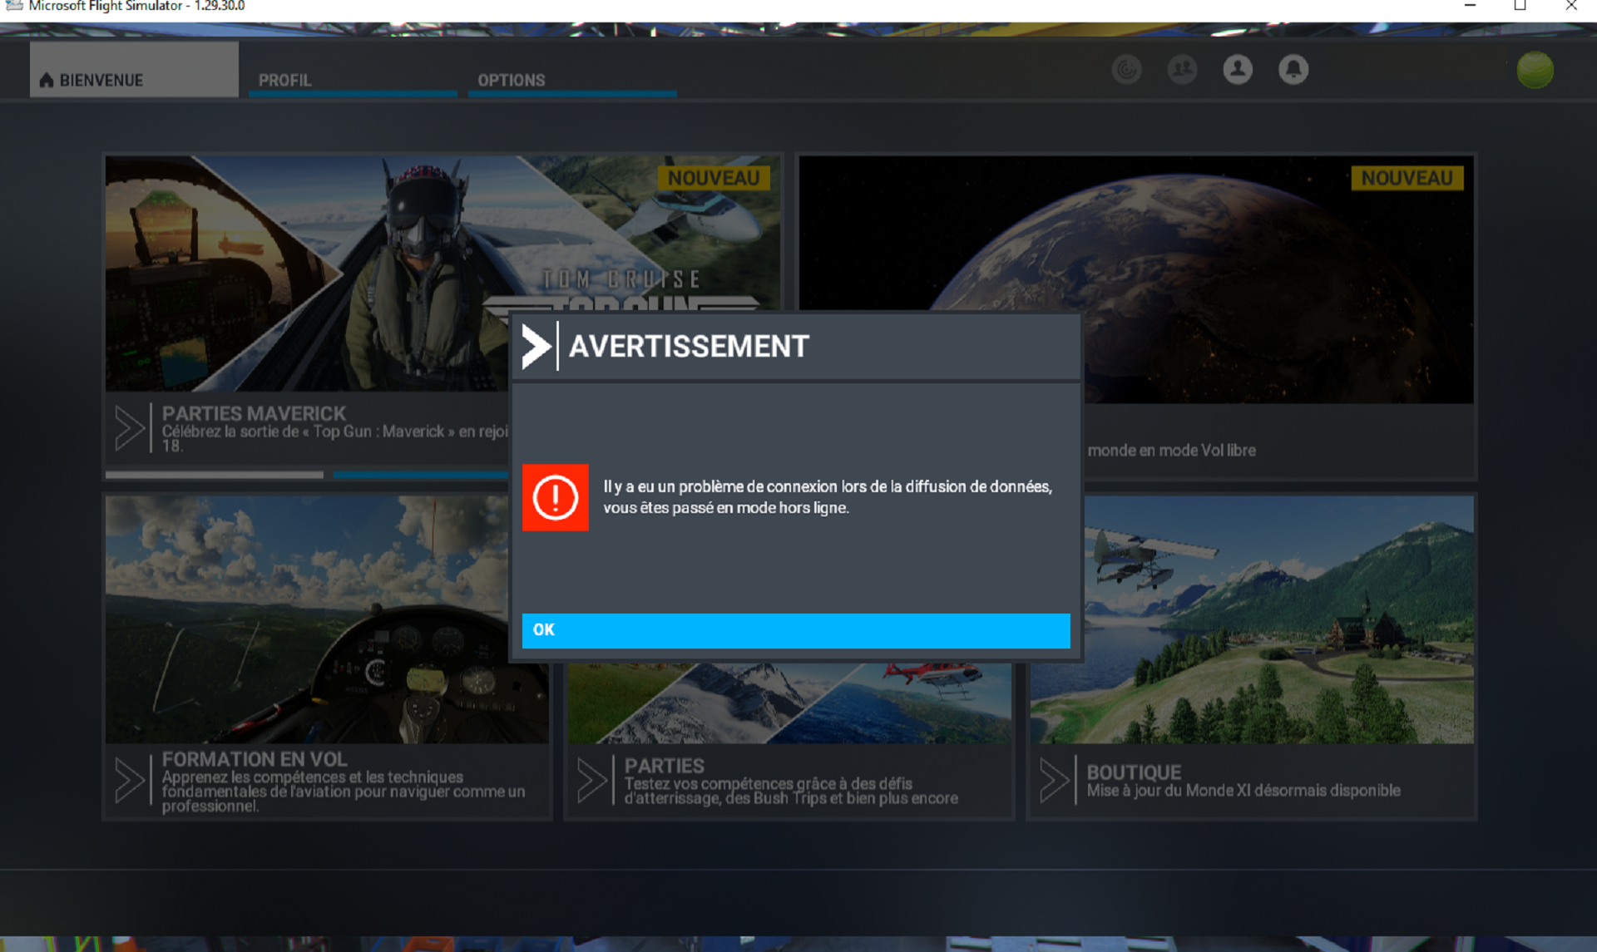The height and width of the screenshot is (952, 1597).
Task: Click the green player avatar
Action: click(1535, 70)
